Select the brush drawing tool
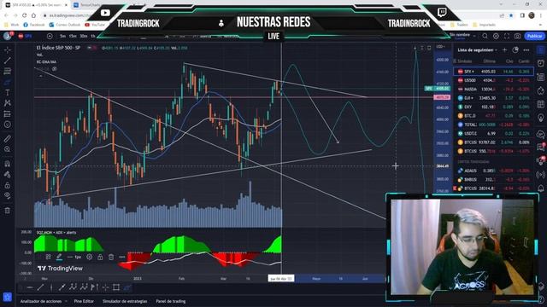547x307 pixels. pos(8,82)
